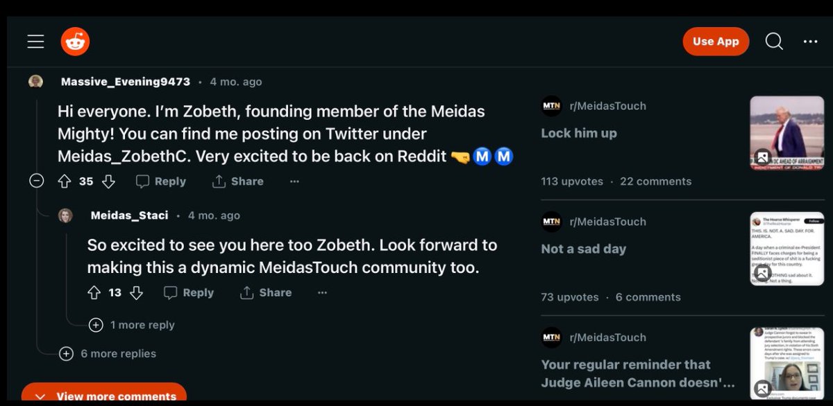Downvote Massive_Evening9473's comment
The image size is (833, 406).
108,182
